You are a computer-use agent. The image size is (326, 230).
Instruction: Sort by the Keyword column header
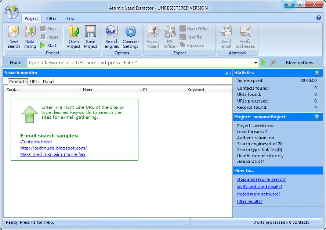click(x=208, y=90)
